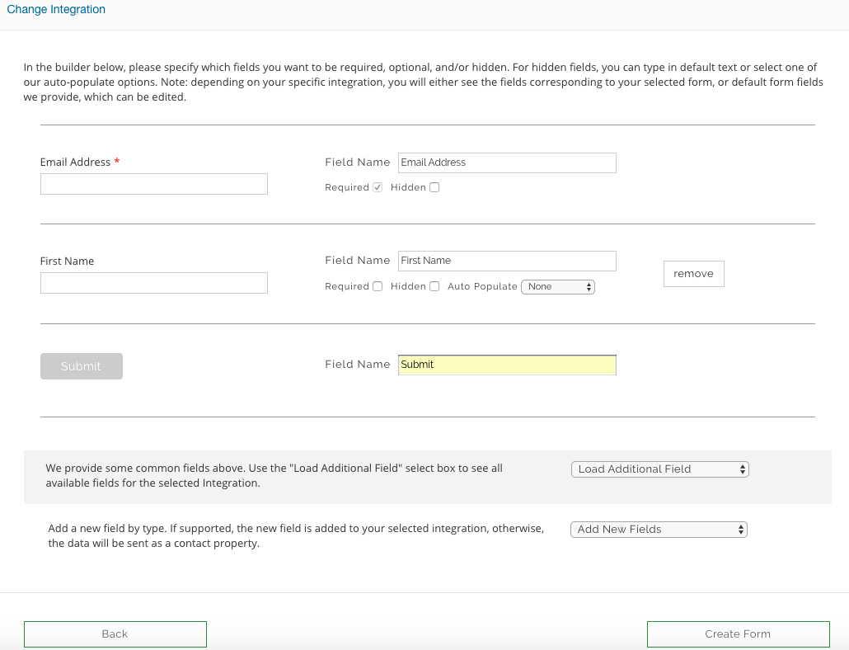Click the empty Email Address entry field
Viewport: 849px width, 650px height.
[x=153, y=183]
